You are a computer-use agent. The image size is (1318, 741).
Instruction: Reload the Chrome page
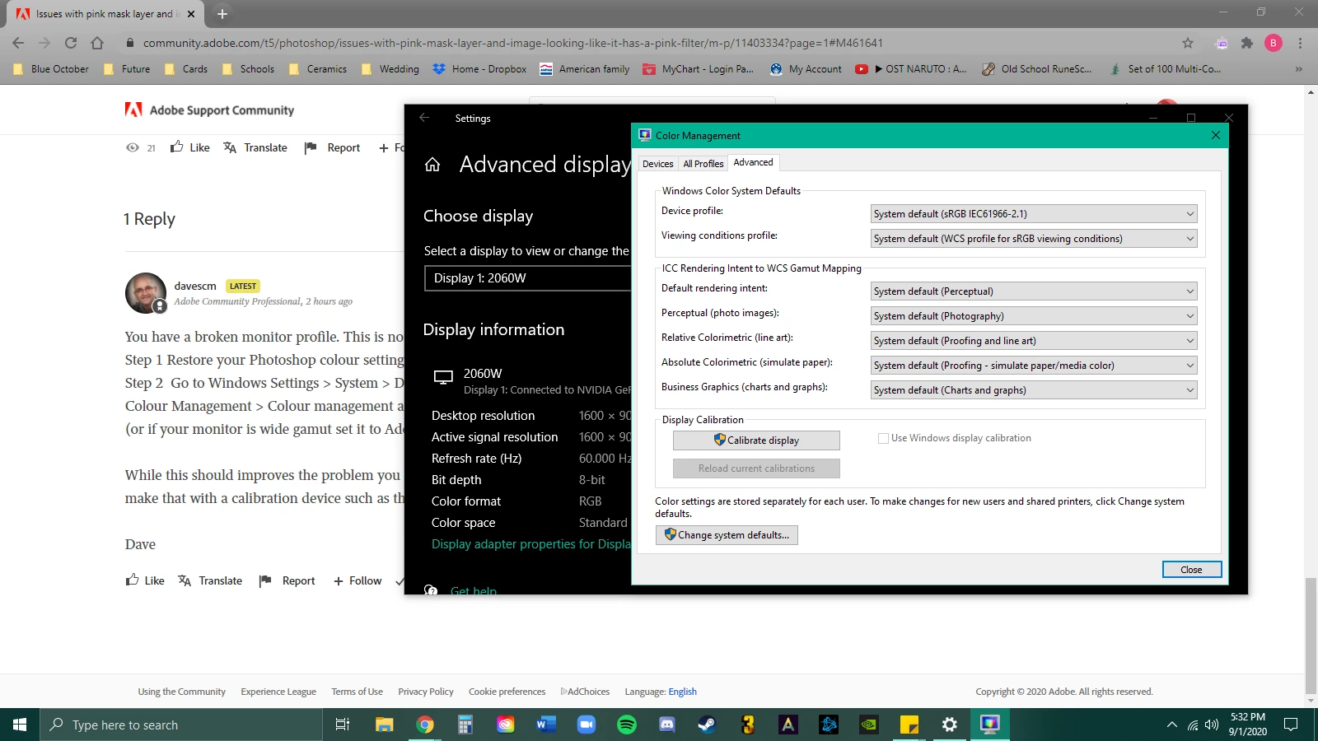click(x=71, y=43)
